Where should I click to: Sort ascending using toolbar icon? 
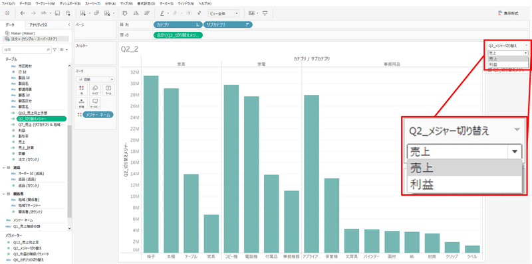136,13
